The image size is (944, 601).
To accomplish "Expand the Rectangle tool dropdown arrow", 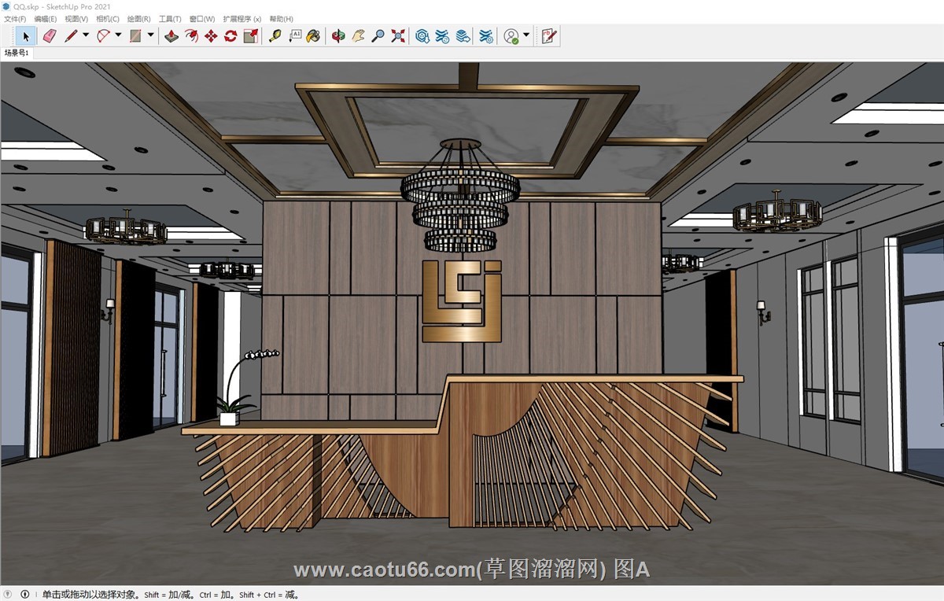I will tap(150, 35).
